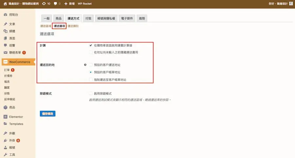Open 文章 pushpin icon in sidebar

tap(6, 24)
